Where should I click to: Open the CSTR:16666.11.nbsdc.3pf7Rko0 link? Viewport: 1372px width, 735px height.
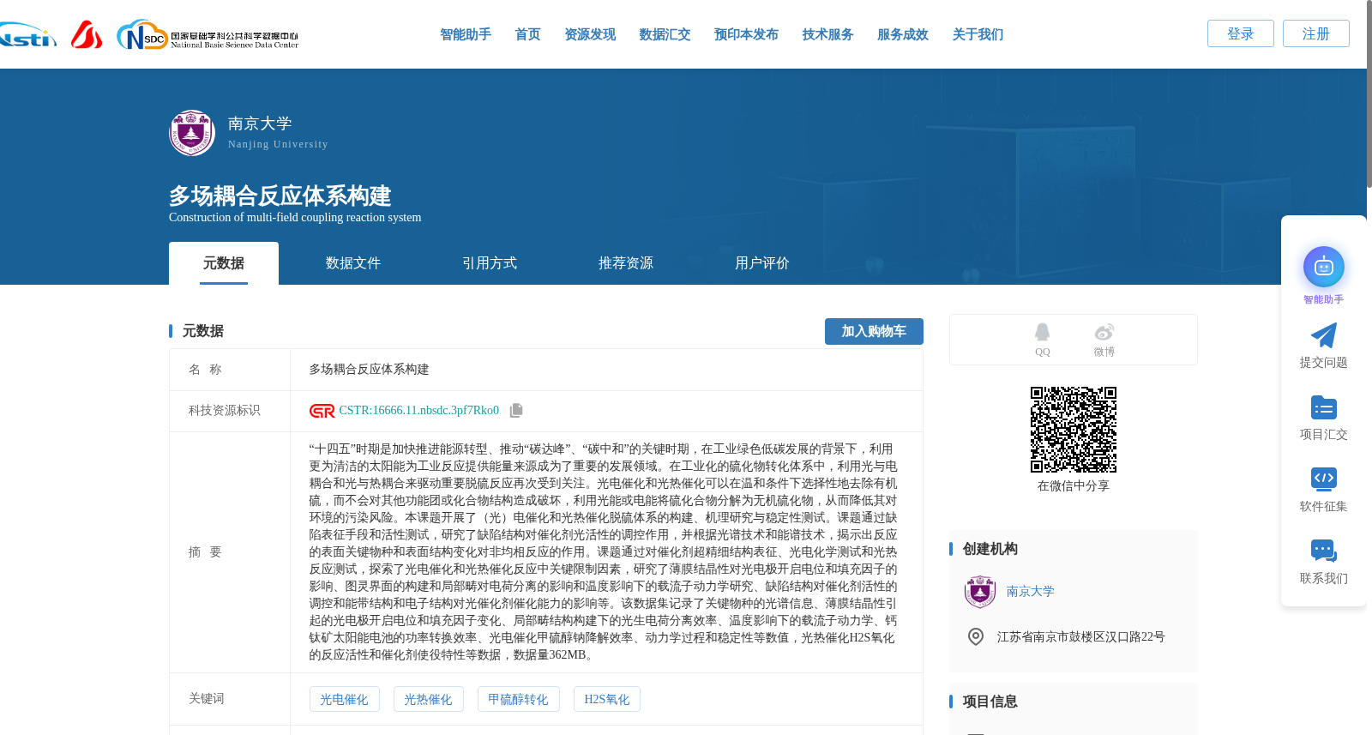418,411
